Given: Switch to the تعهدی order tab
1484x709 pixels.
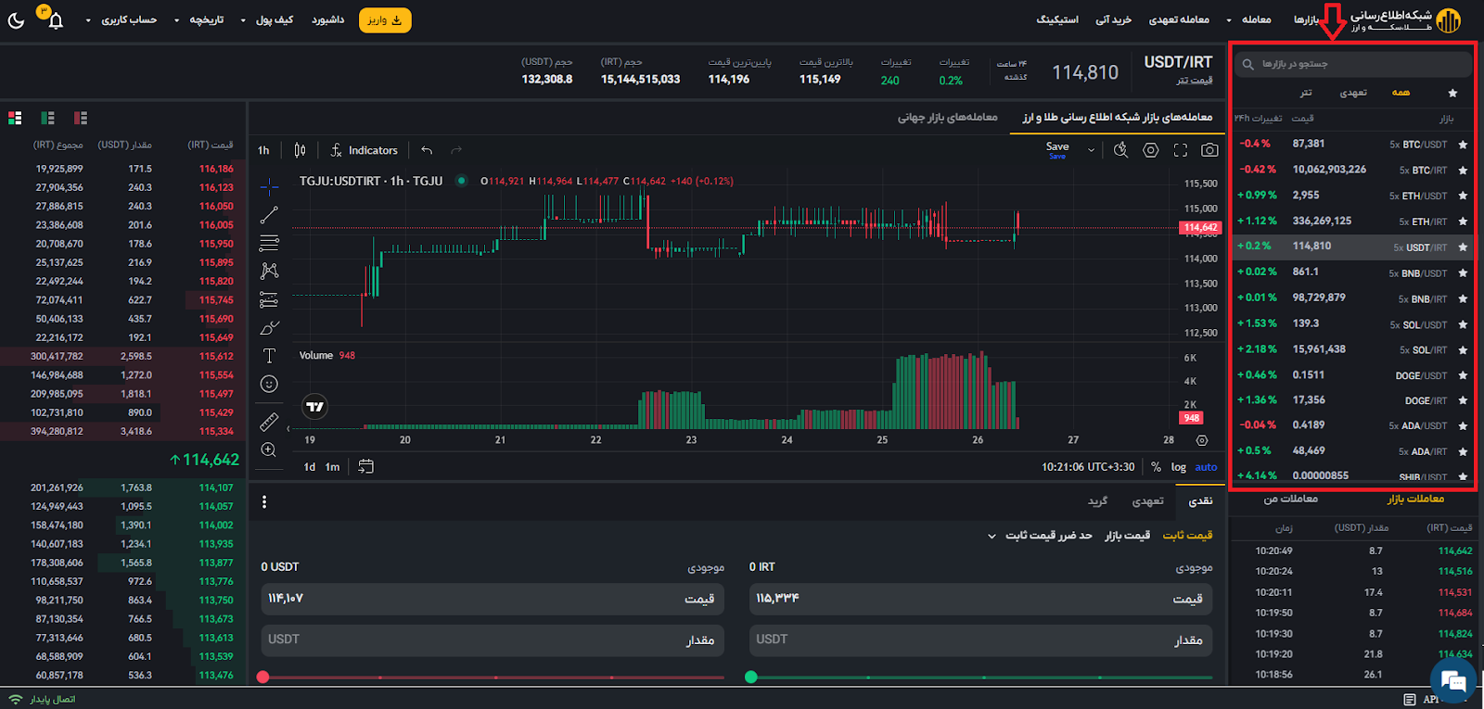Looking at the screenshot, I should click(1147, 501).
